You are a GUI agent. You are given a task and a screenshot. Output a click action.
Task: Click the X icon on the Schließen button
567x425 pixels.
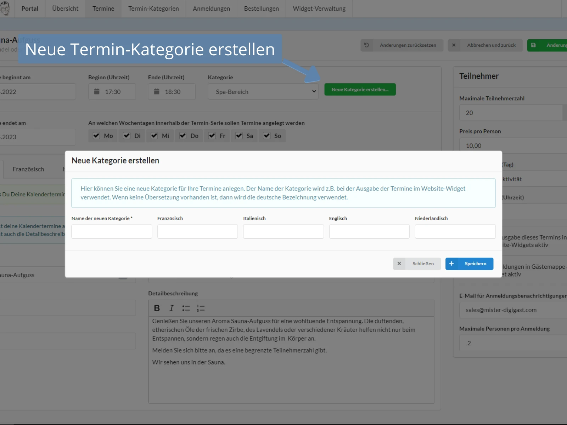point(399,263)
